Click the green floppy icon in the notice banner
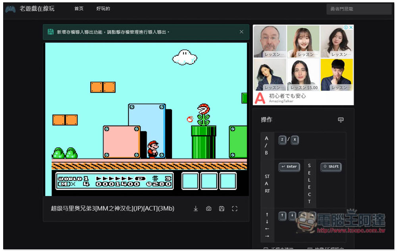 pyautogui.click(x=51, y=32)
